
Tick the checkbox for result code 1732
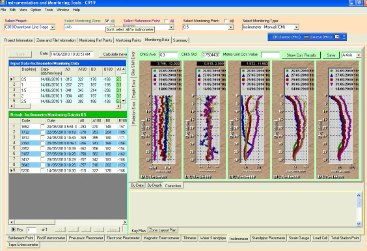coord(42,132)
